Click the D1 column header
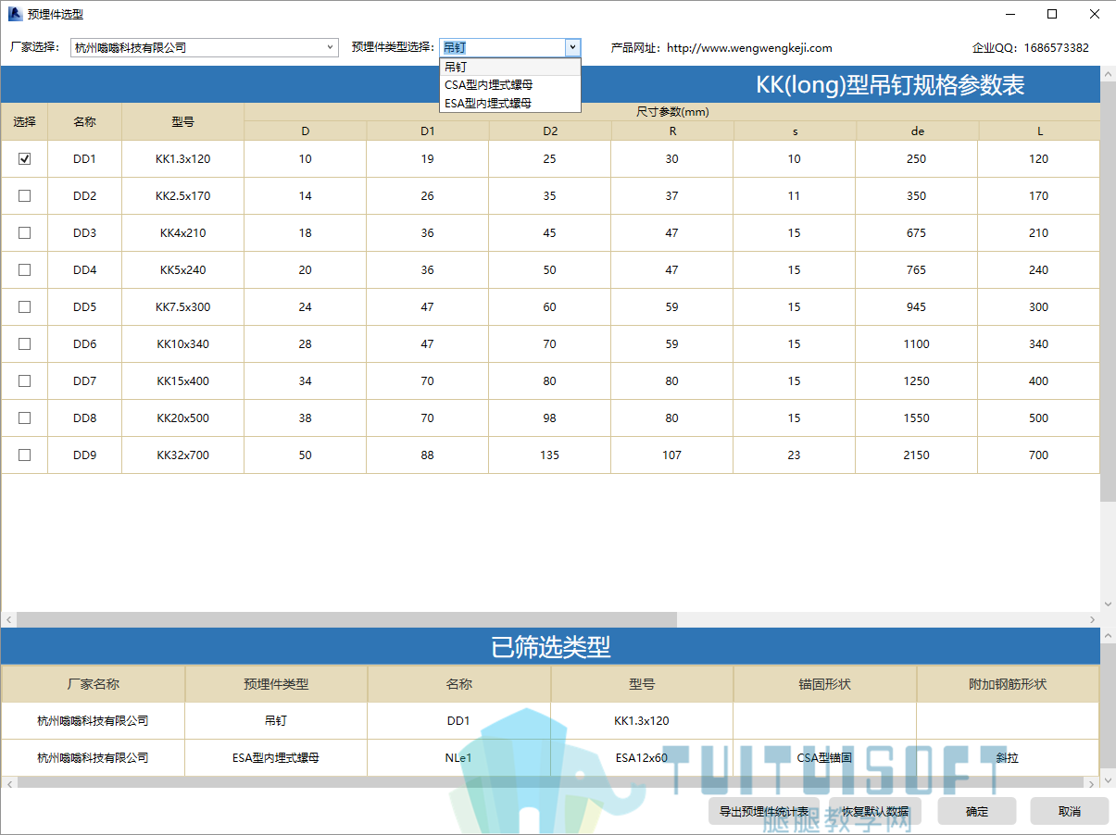 click(x=428, y=131)
